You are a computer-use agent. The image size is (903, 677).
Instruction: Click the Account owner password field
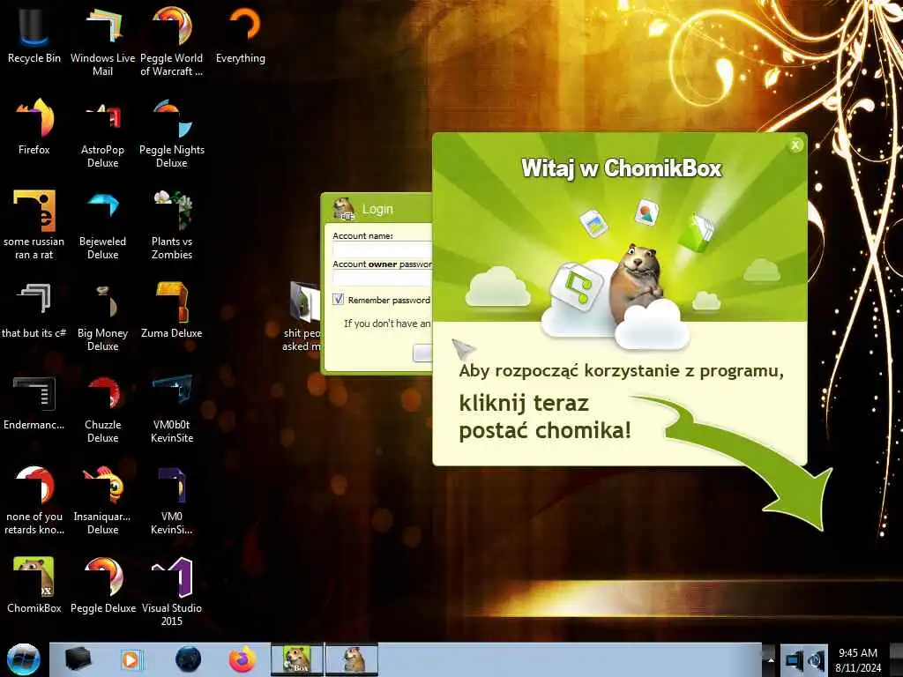pyautogui.click(x=382, y=278)
